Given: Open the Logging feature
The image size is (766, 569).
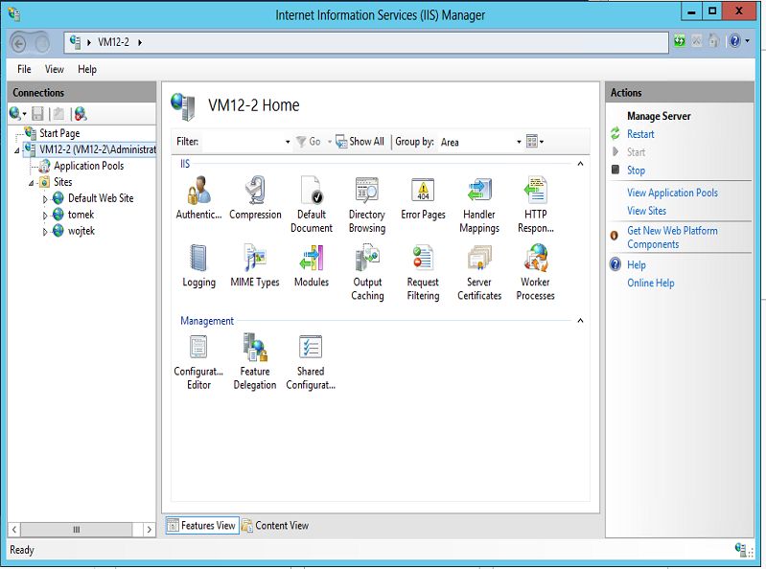Looking at the screenshot, I should click(x=198, y=266).
